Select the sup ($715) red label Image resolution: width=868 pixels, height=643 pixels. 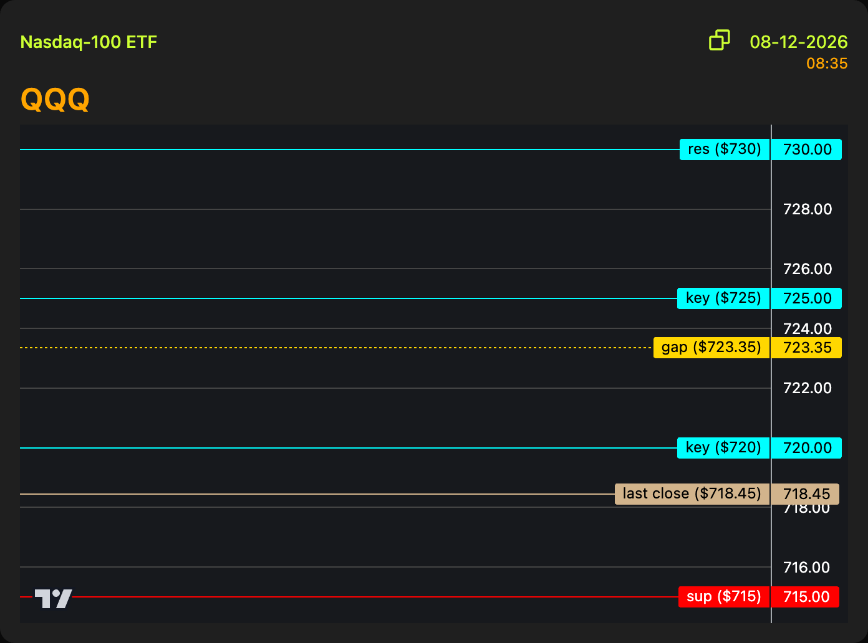pyautogui.click(x=724, y=597)
